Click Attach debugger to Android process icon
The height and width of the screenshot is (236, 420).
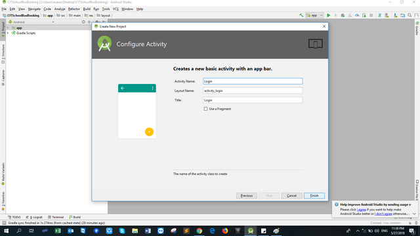(364, 16)
